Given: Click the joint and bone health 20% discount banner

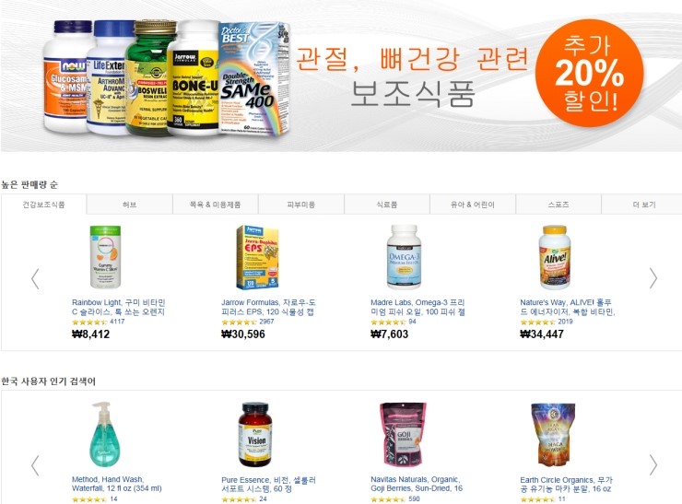Looking at the screenshot, I should coord(341,76).
